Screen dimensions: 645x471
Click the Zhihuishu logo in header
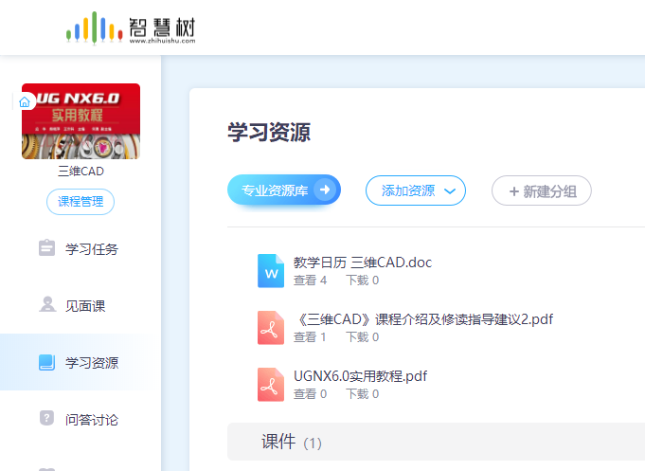point(131,27)
